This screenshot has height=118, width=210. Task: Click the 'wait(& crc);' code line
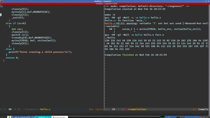20,35
